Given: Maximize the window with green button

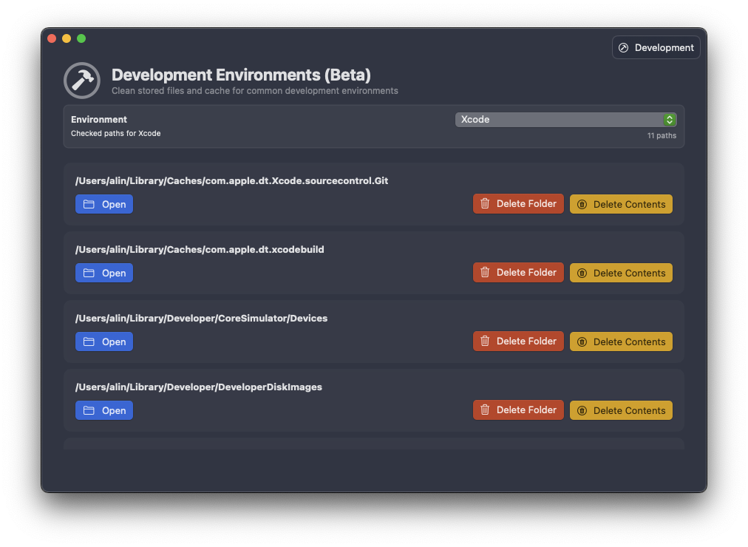Looking at the screenshot, I should (81, 38).
